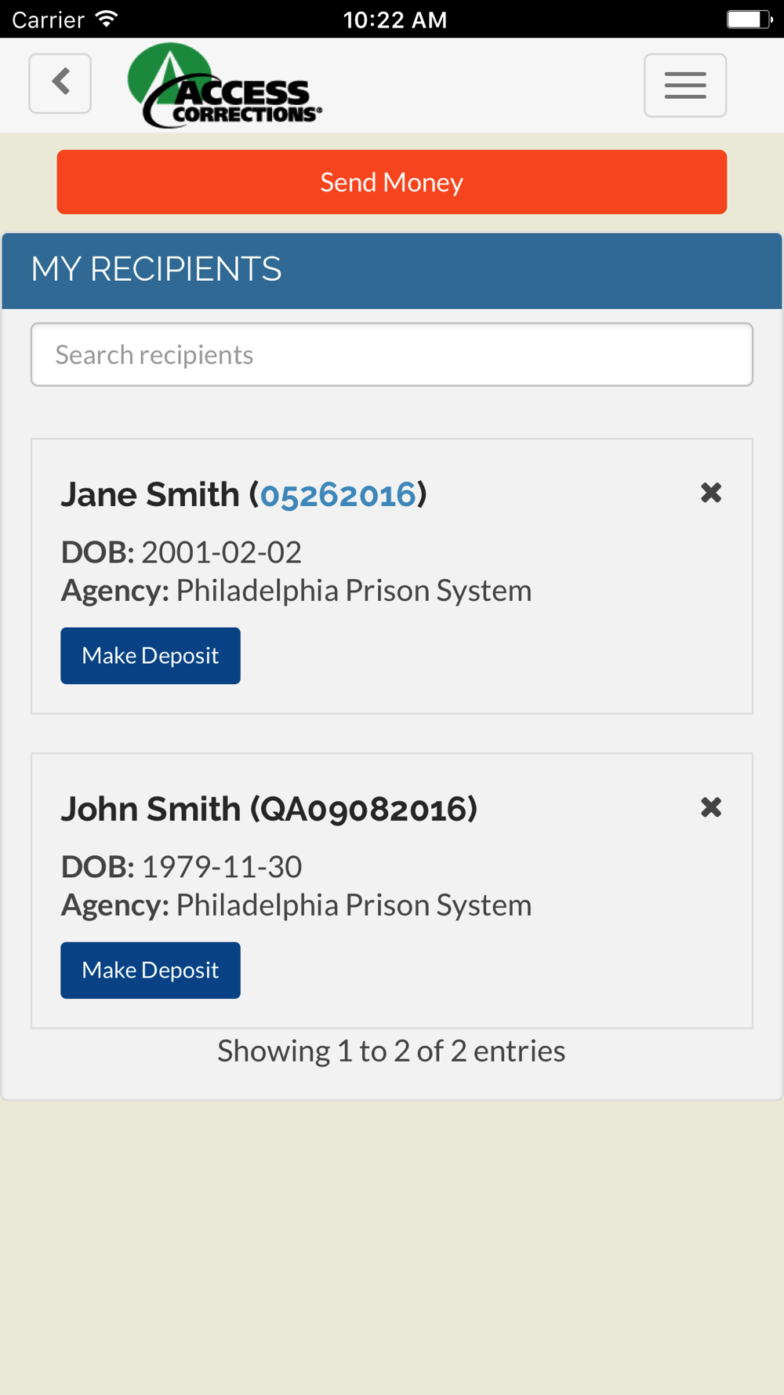
Task: Tap John Smith's Agency line
Action: (296, 905)
